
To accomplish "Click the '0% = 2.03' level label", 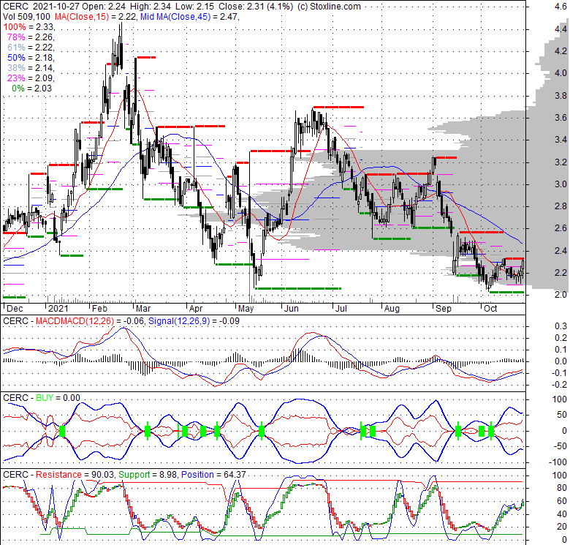I will point(32,89).
